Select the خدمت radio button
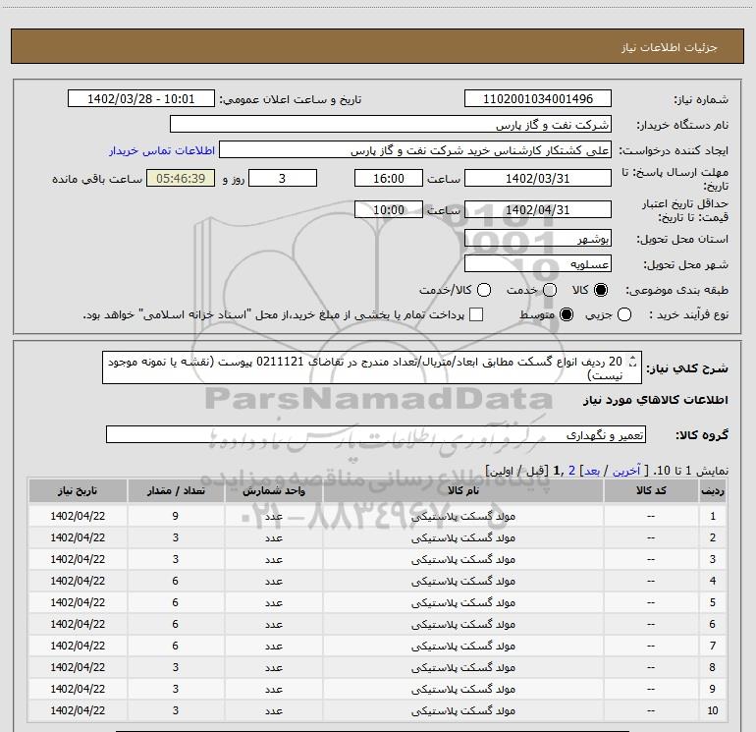756x732 pixels. pyautogui.click(x=550, y=290)
